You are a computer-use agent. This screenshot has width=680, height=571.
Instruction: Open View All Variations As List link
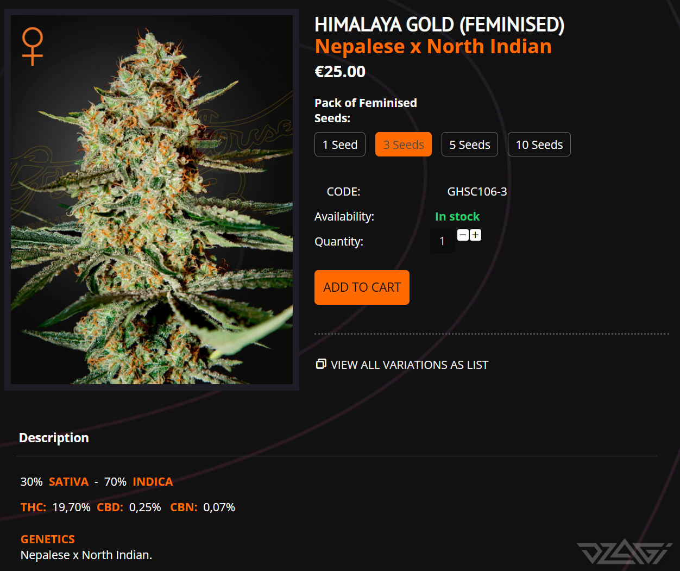(410, 365)
